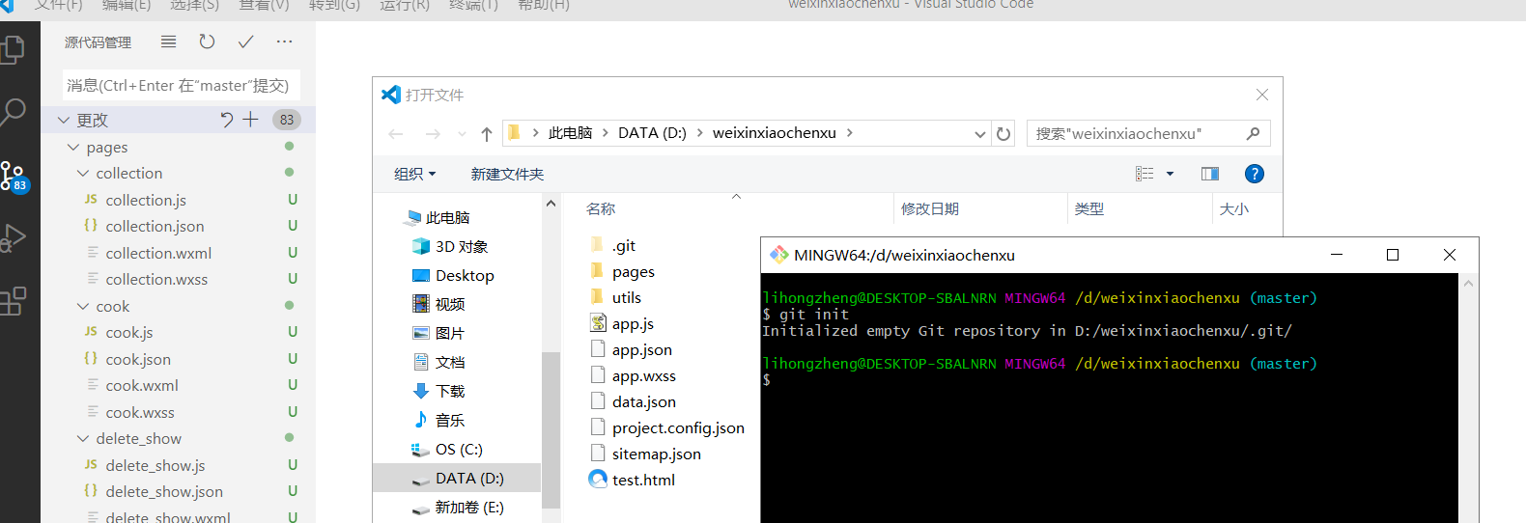Refresh the source control panel

pyautogui.click(x=207, y=41)
